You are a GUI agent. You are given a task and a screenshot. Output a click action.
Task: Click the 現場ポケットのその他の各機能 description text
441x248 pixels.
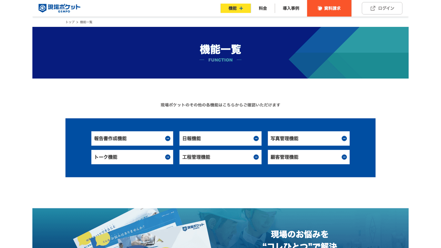pyautogui.click(x=220, y=105)
